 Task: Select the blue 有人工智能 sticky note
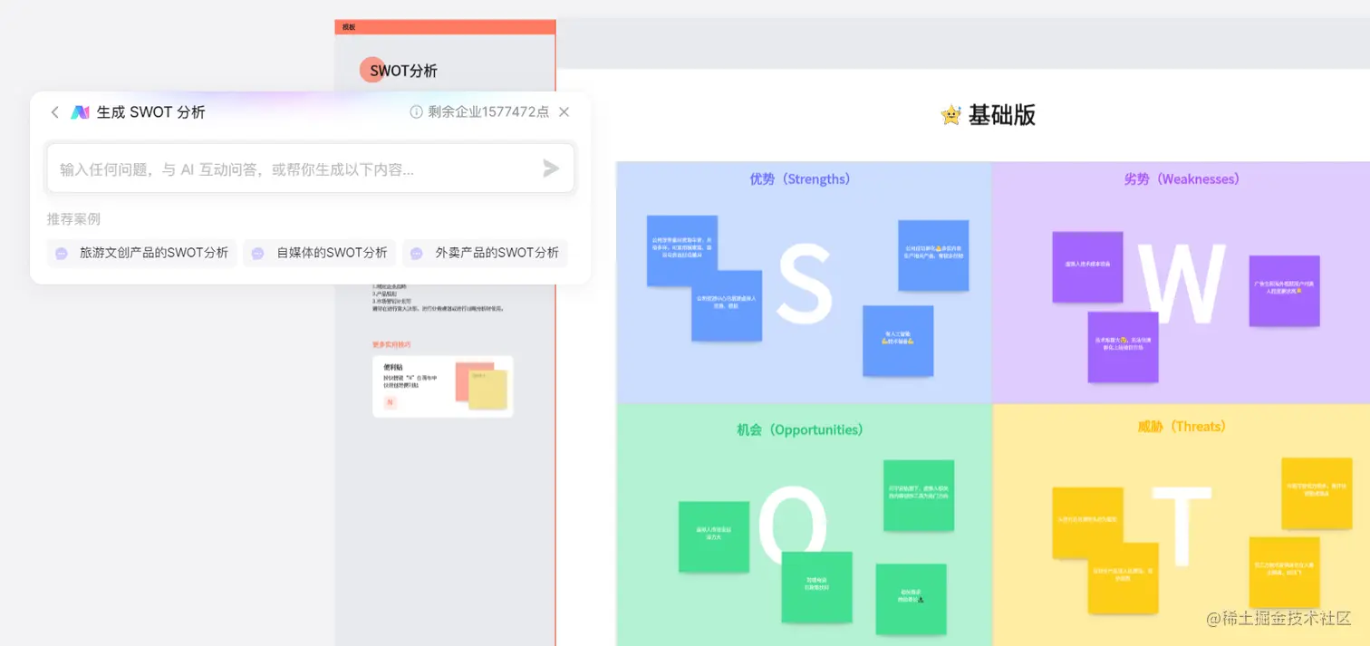coord(898,341)
